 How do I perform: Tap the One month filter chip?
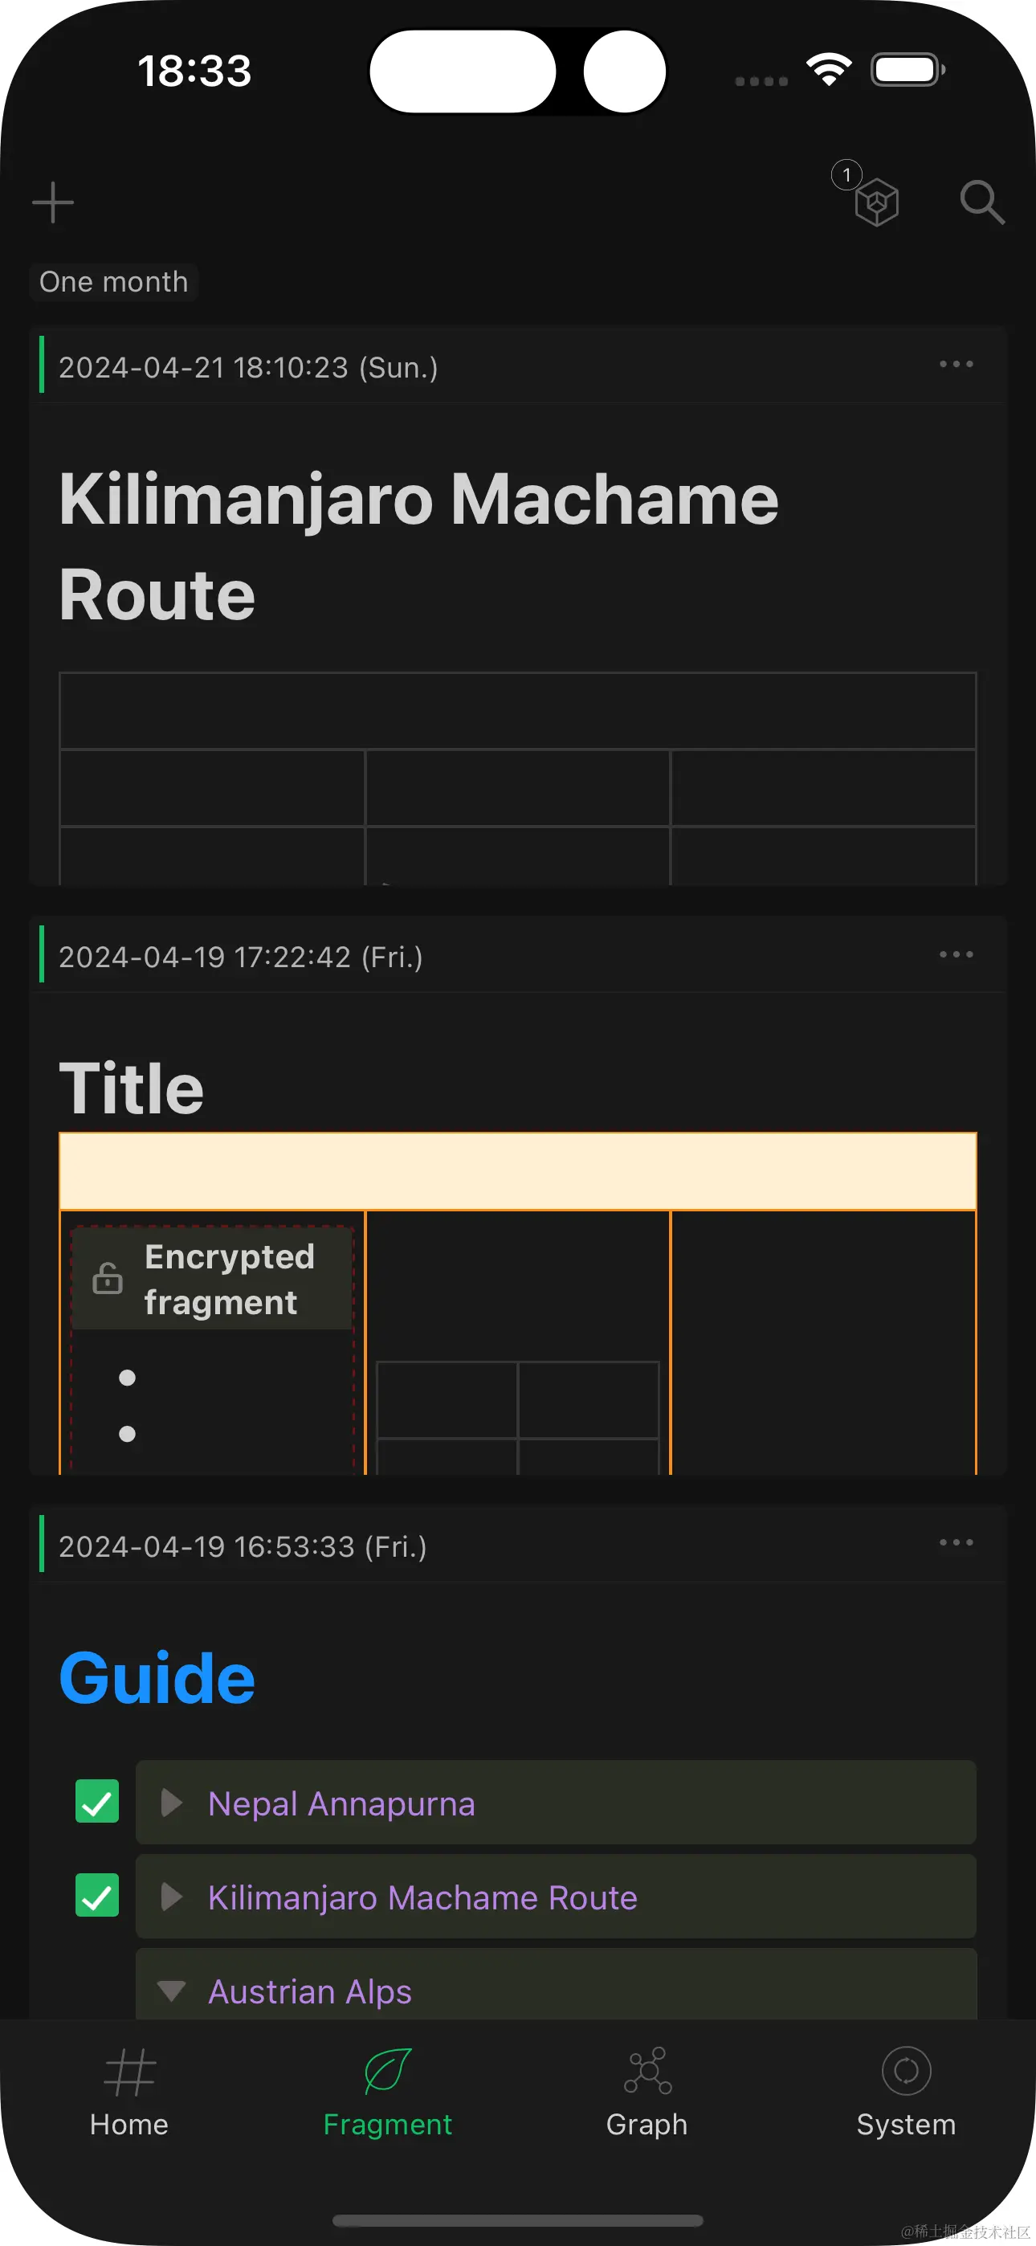click(x=113, y=281)
